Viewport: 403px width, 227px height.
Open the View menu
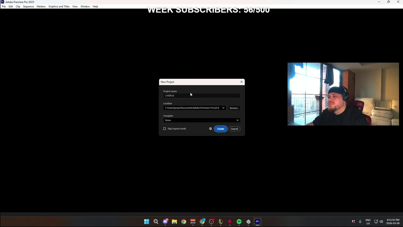coord(75,6)
